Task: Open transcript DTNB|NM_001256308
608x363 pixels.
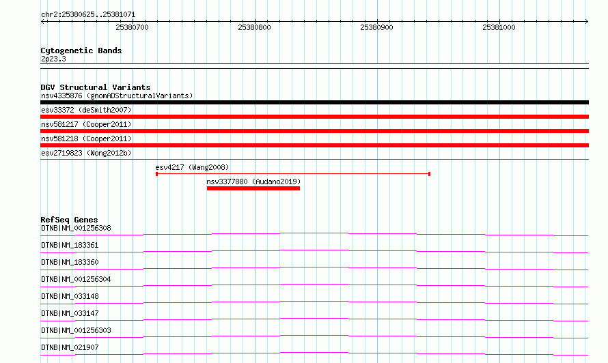Action: pos(76,228)
